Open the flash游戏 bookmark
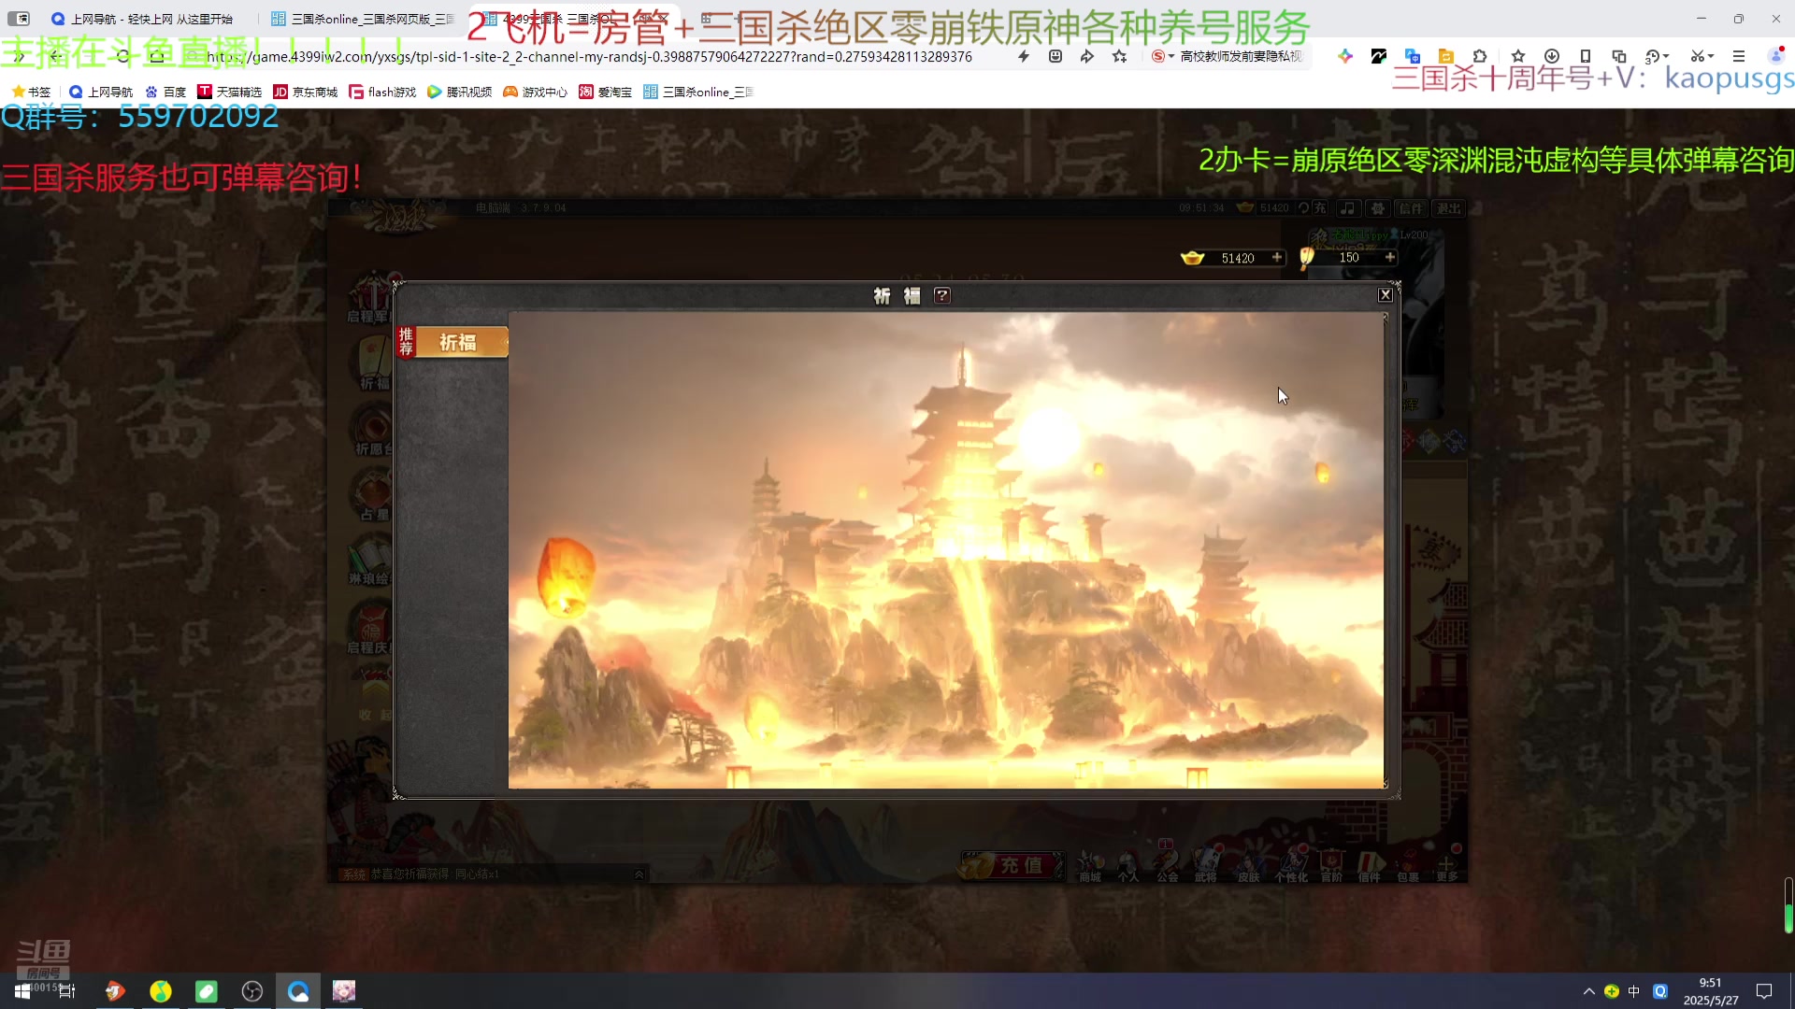 (x=382, y=92)
